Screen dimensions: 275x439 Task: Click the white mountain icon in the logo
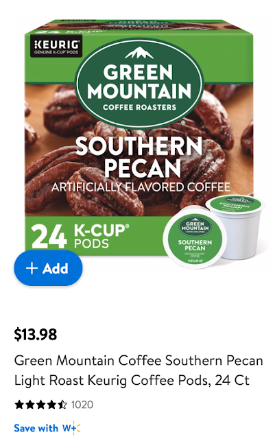click(x=139, y=54)
